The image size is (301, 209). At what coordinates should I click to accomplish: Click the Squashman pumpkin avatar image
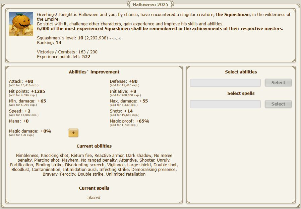pos(21,24)
